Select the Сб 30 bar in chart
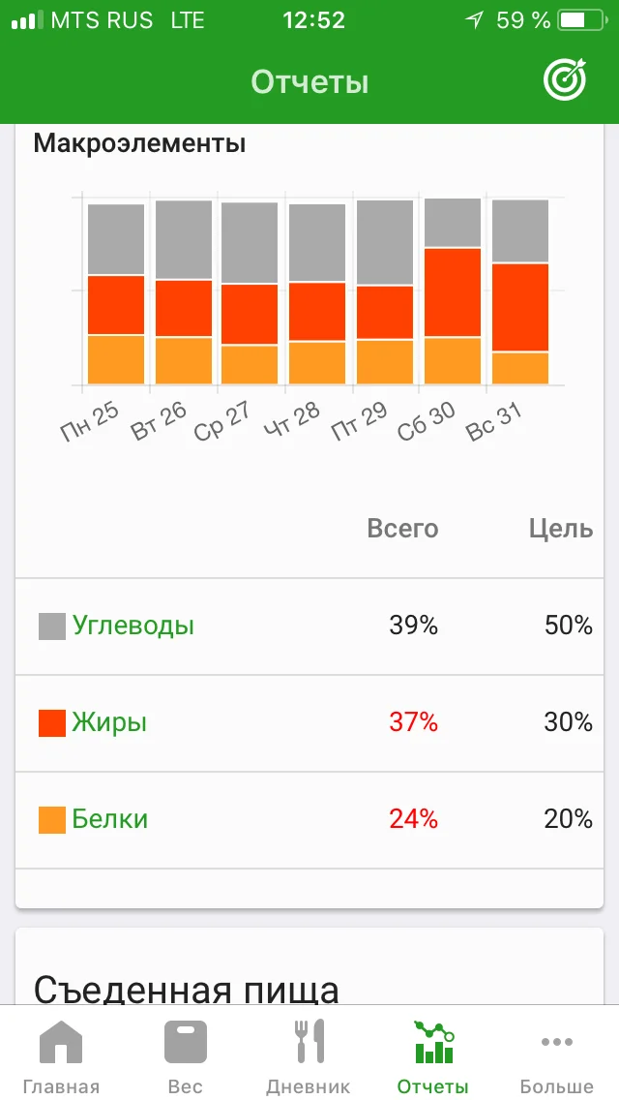The width and height of the screenshot is (619, 1100). 453,291
